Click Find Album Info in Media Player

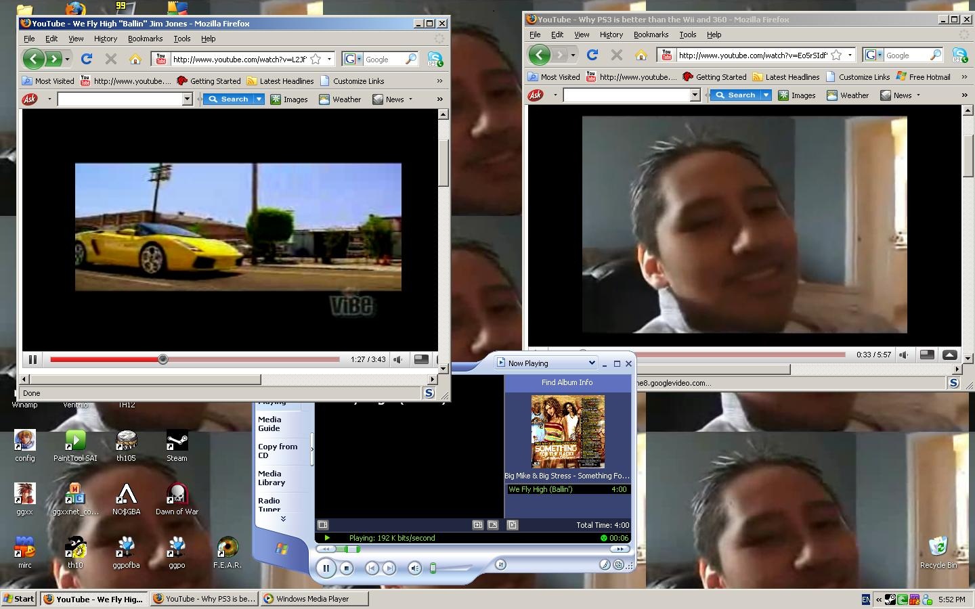pyautogui.click(x=567, y=382)
